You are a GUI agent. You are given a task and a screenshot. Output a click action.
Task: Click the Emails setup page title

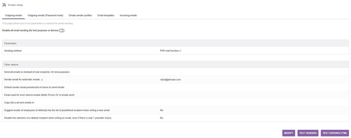coord(15,5)
